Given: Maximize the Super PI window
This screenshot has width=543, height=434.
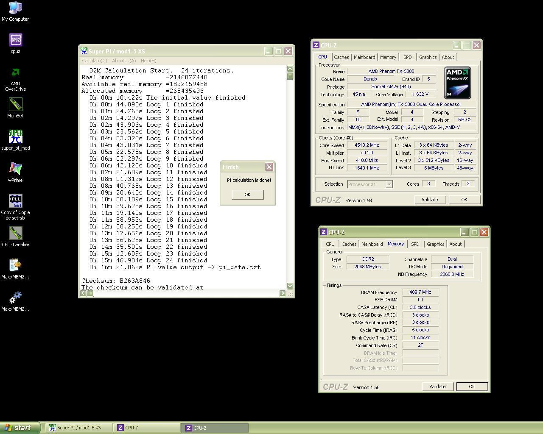Looking at the screenshot, I should [x=278, y=51].
